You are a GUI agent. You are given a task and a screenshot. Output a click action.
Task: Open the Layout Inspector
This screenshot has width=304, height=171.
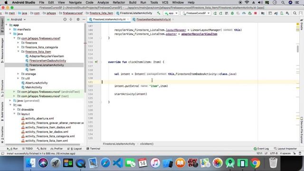tap(285, 149)
